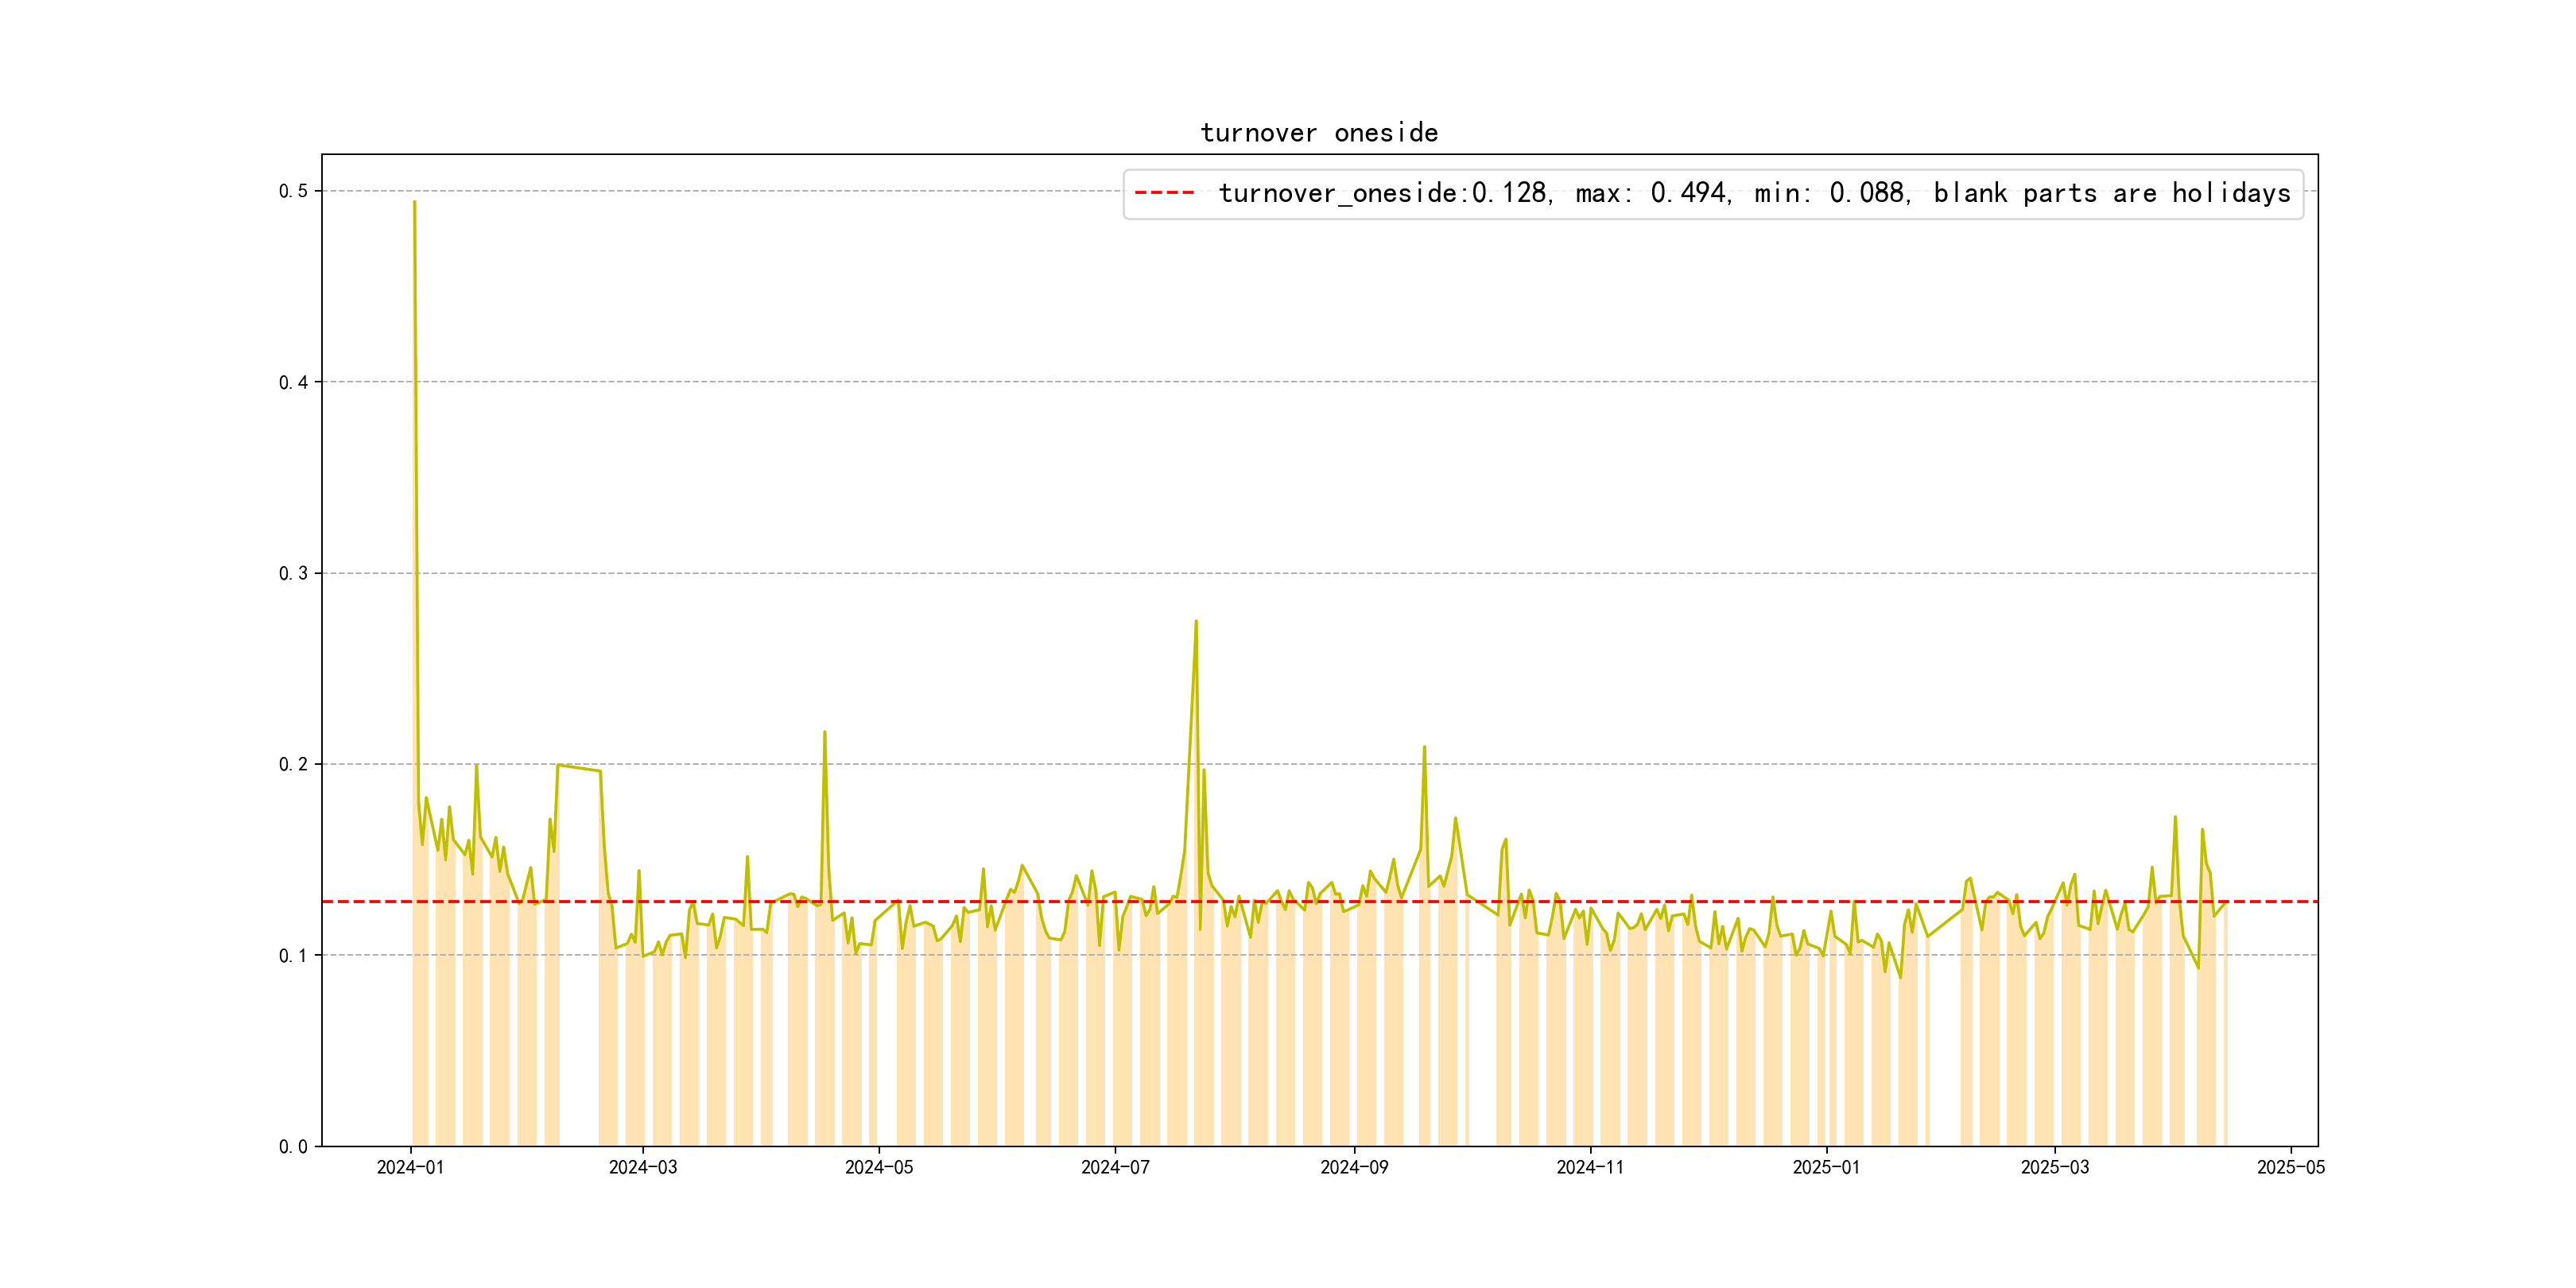Click the 2024-07 x-axis tick label

tap(1115, 1167)
